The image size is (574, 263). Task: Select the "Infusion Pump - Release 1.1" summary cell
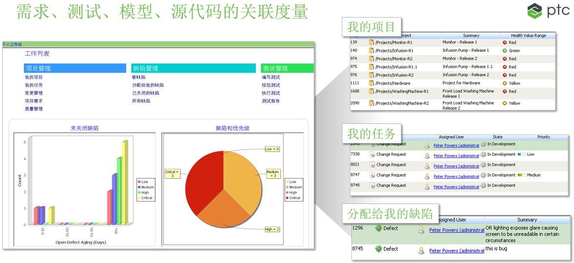(468, 67)
